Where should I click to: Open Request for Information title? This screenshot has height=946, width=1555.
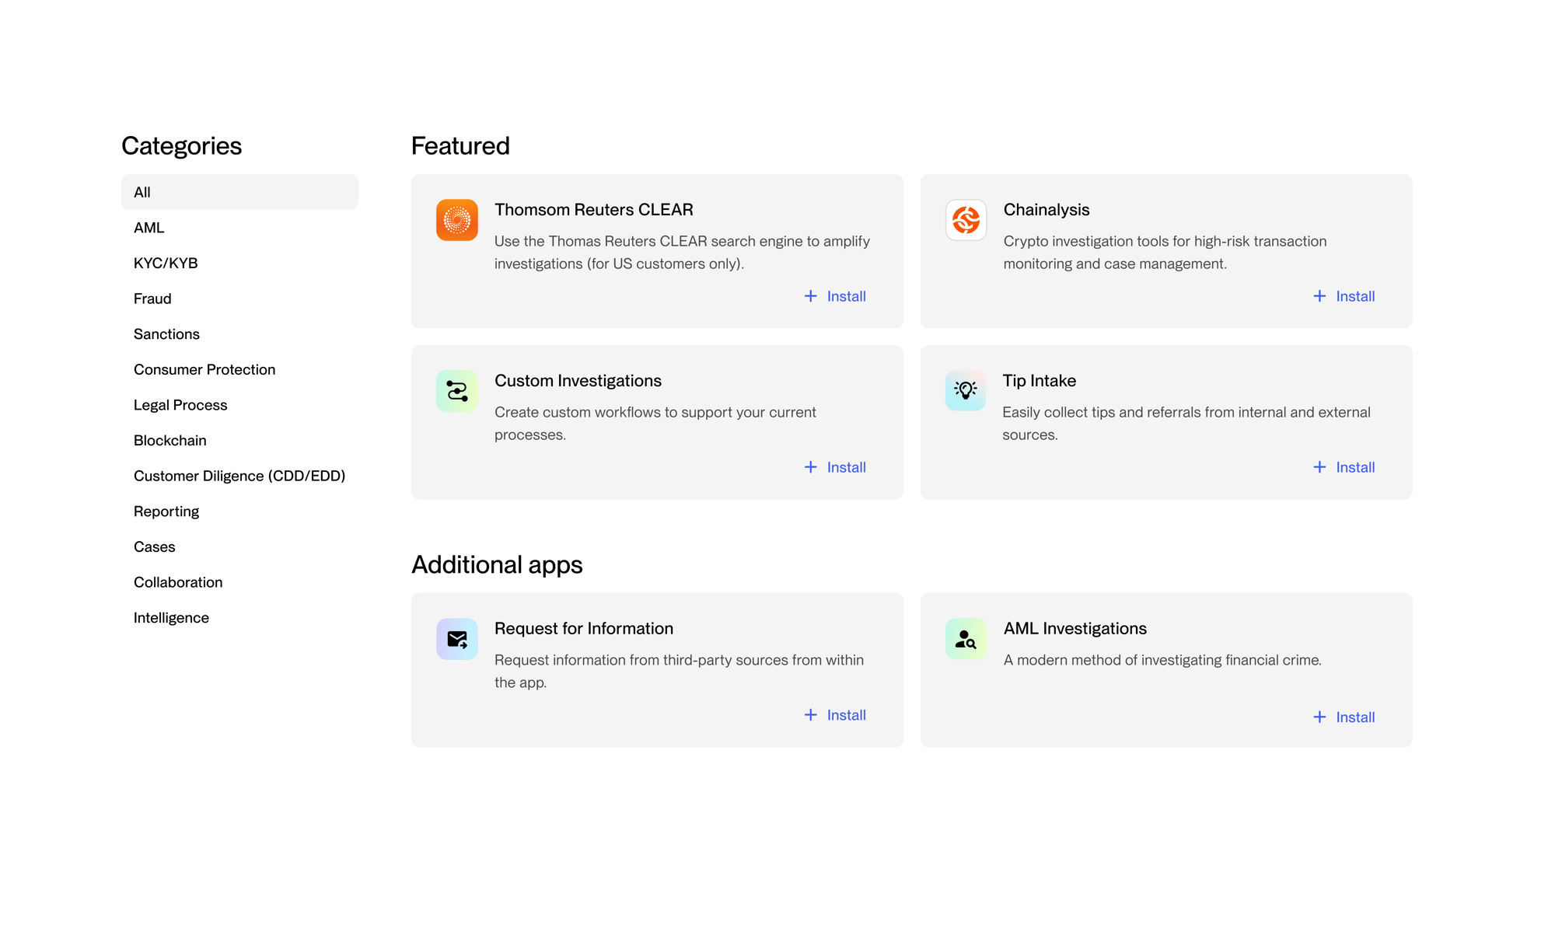point(584,629)
